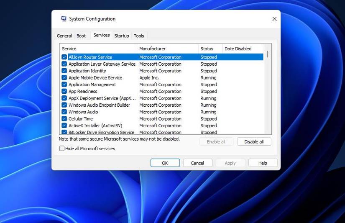This screenshot has height=223, width=345.
Task: Click the services list vertical scrollbar thumb
Action: pyautogui.click(x=268, y=54)
